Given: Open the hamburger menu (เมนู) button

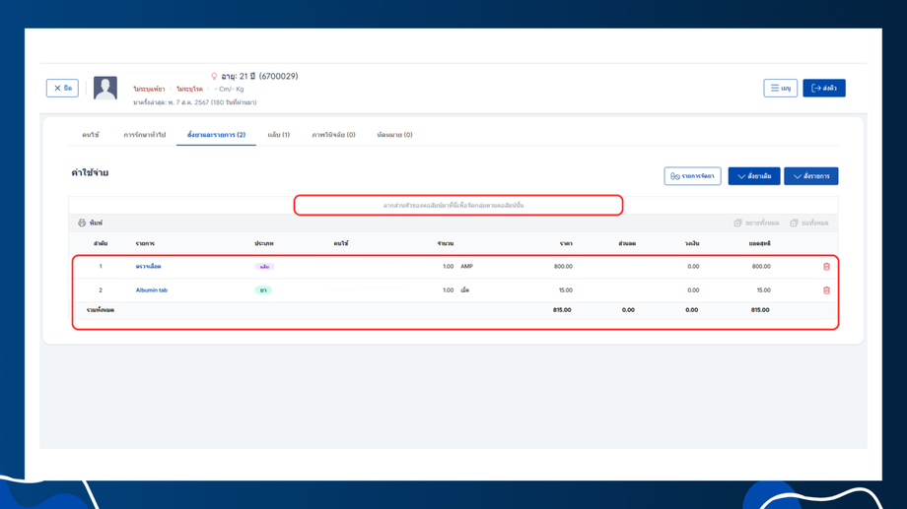Looking at the screenshot, I should point(780,89).
